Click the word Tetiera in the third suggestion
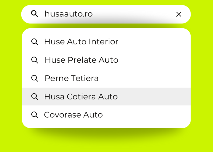 coord(85,78)
